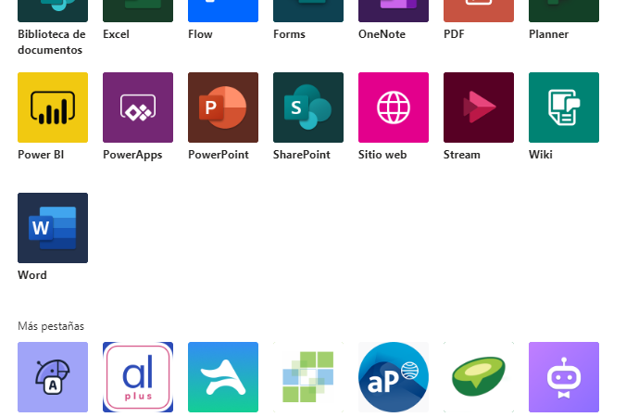Open the Excel tab app icon

(x=138, y=11)
